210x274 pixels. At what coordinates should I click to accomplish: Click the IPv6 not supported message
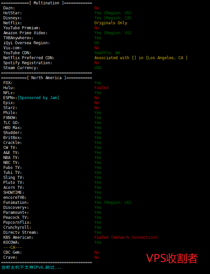pos(31,267)
